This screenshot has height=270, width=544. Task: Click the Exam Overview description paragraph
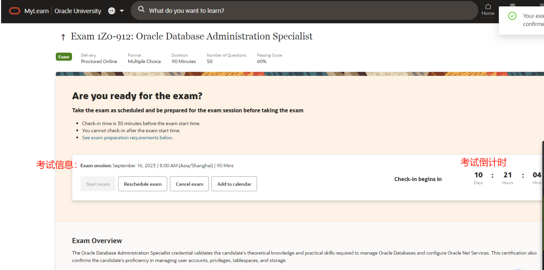(x=304, y=257)
